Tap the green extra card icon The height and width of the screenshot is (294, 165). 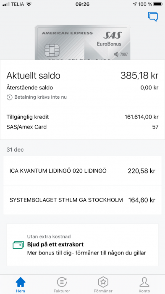click(x=18, y=245)
